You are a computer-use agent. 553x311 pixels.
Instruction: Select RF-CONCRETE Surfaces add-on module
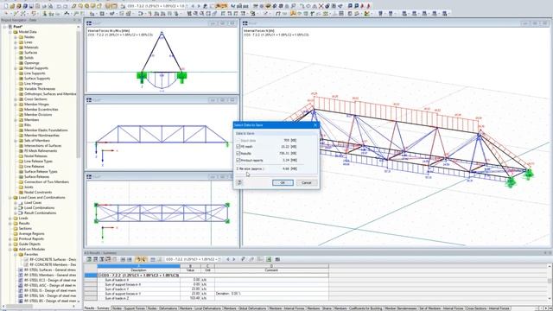click(x=52, y=259)
